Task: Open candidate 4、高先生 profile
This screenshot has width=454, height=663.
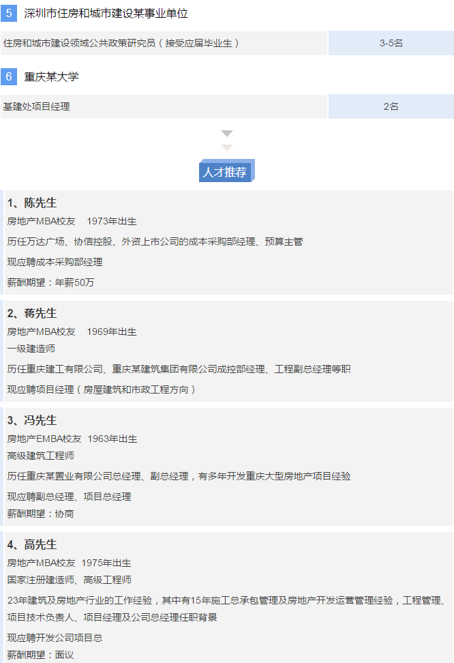Action: [x=32, y=544]
